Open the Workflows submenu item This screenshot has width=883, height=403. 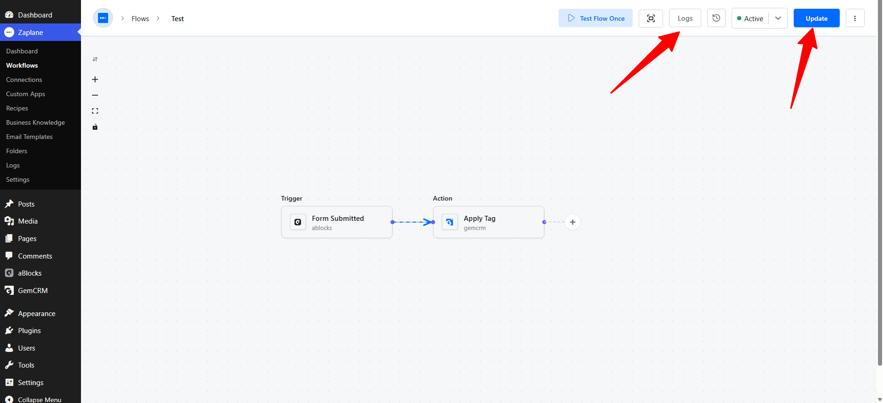[x=22, y=65]
